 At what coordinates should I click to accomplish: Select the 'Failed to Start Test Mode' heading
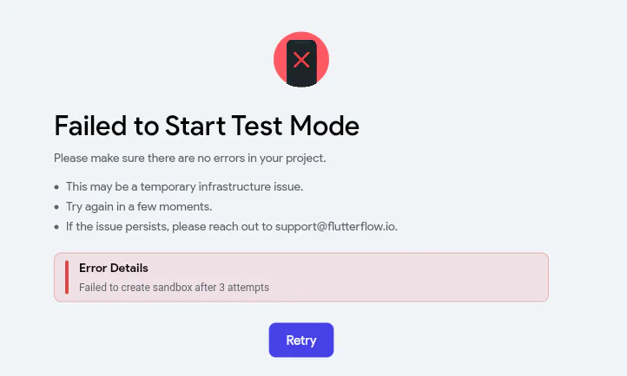(x=207, y=126)
